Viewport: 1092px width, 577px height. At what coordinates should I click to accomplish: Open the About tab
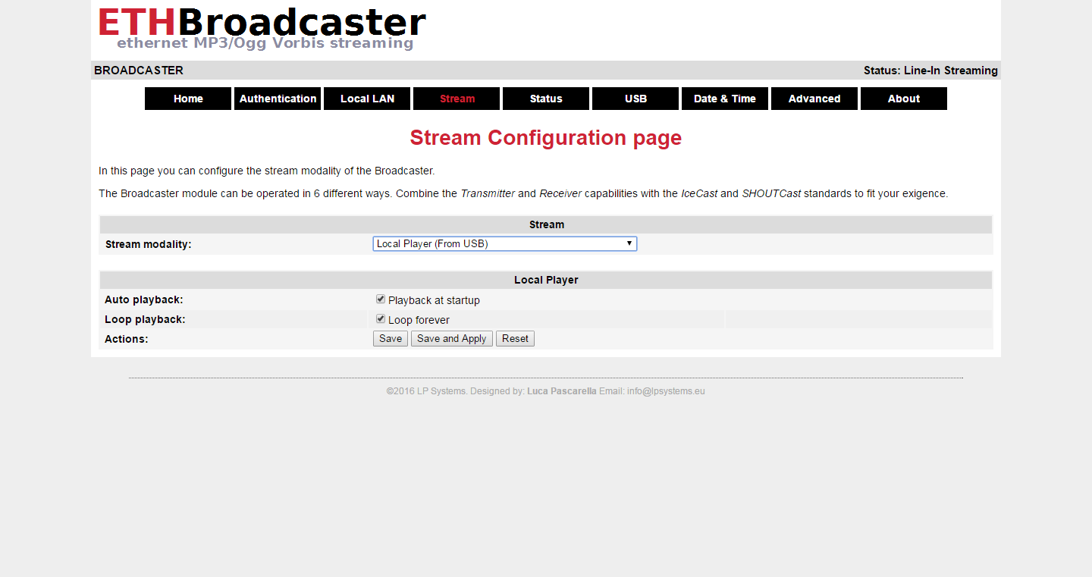coord(904,99)
